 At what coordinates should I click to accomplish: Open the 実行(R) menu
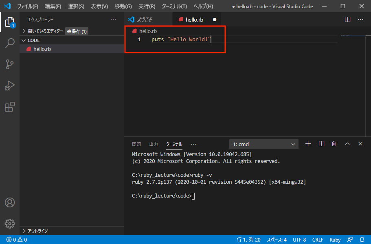point(147,7)
